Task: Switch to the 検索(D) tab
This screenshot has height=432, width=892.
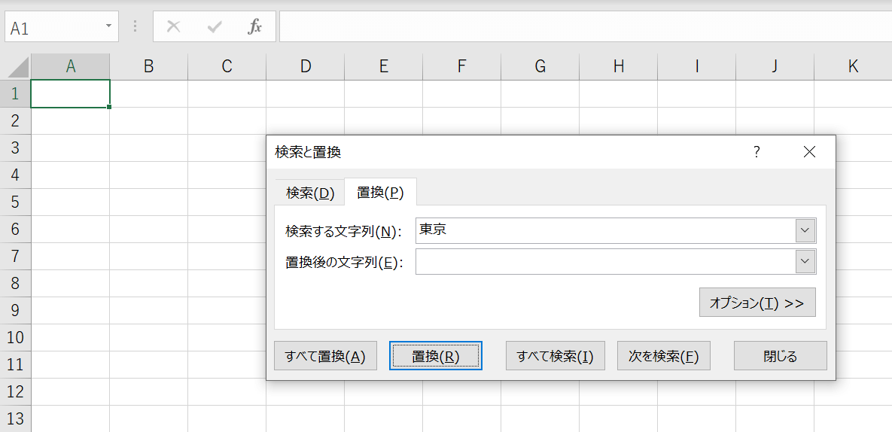Action: 309,193
